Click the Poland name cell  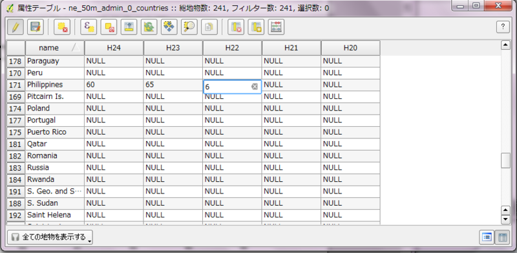[x=55, y=109]
